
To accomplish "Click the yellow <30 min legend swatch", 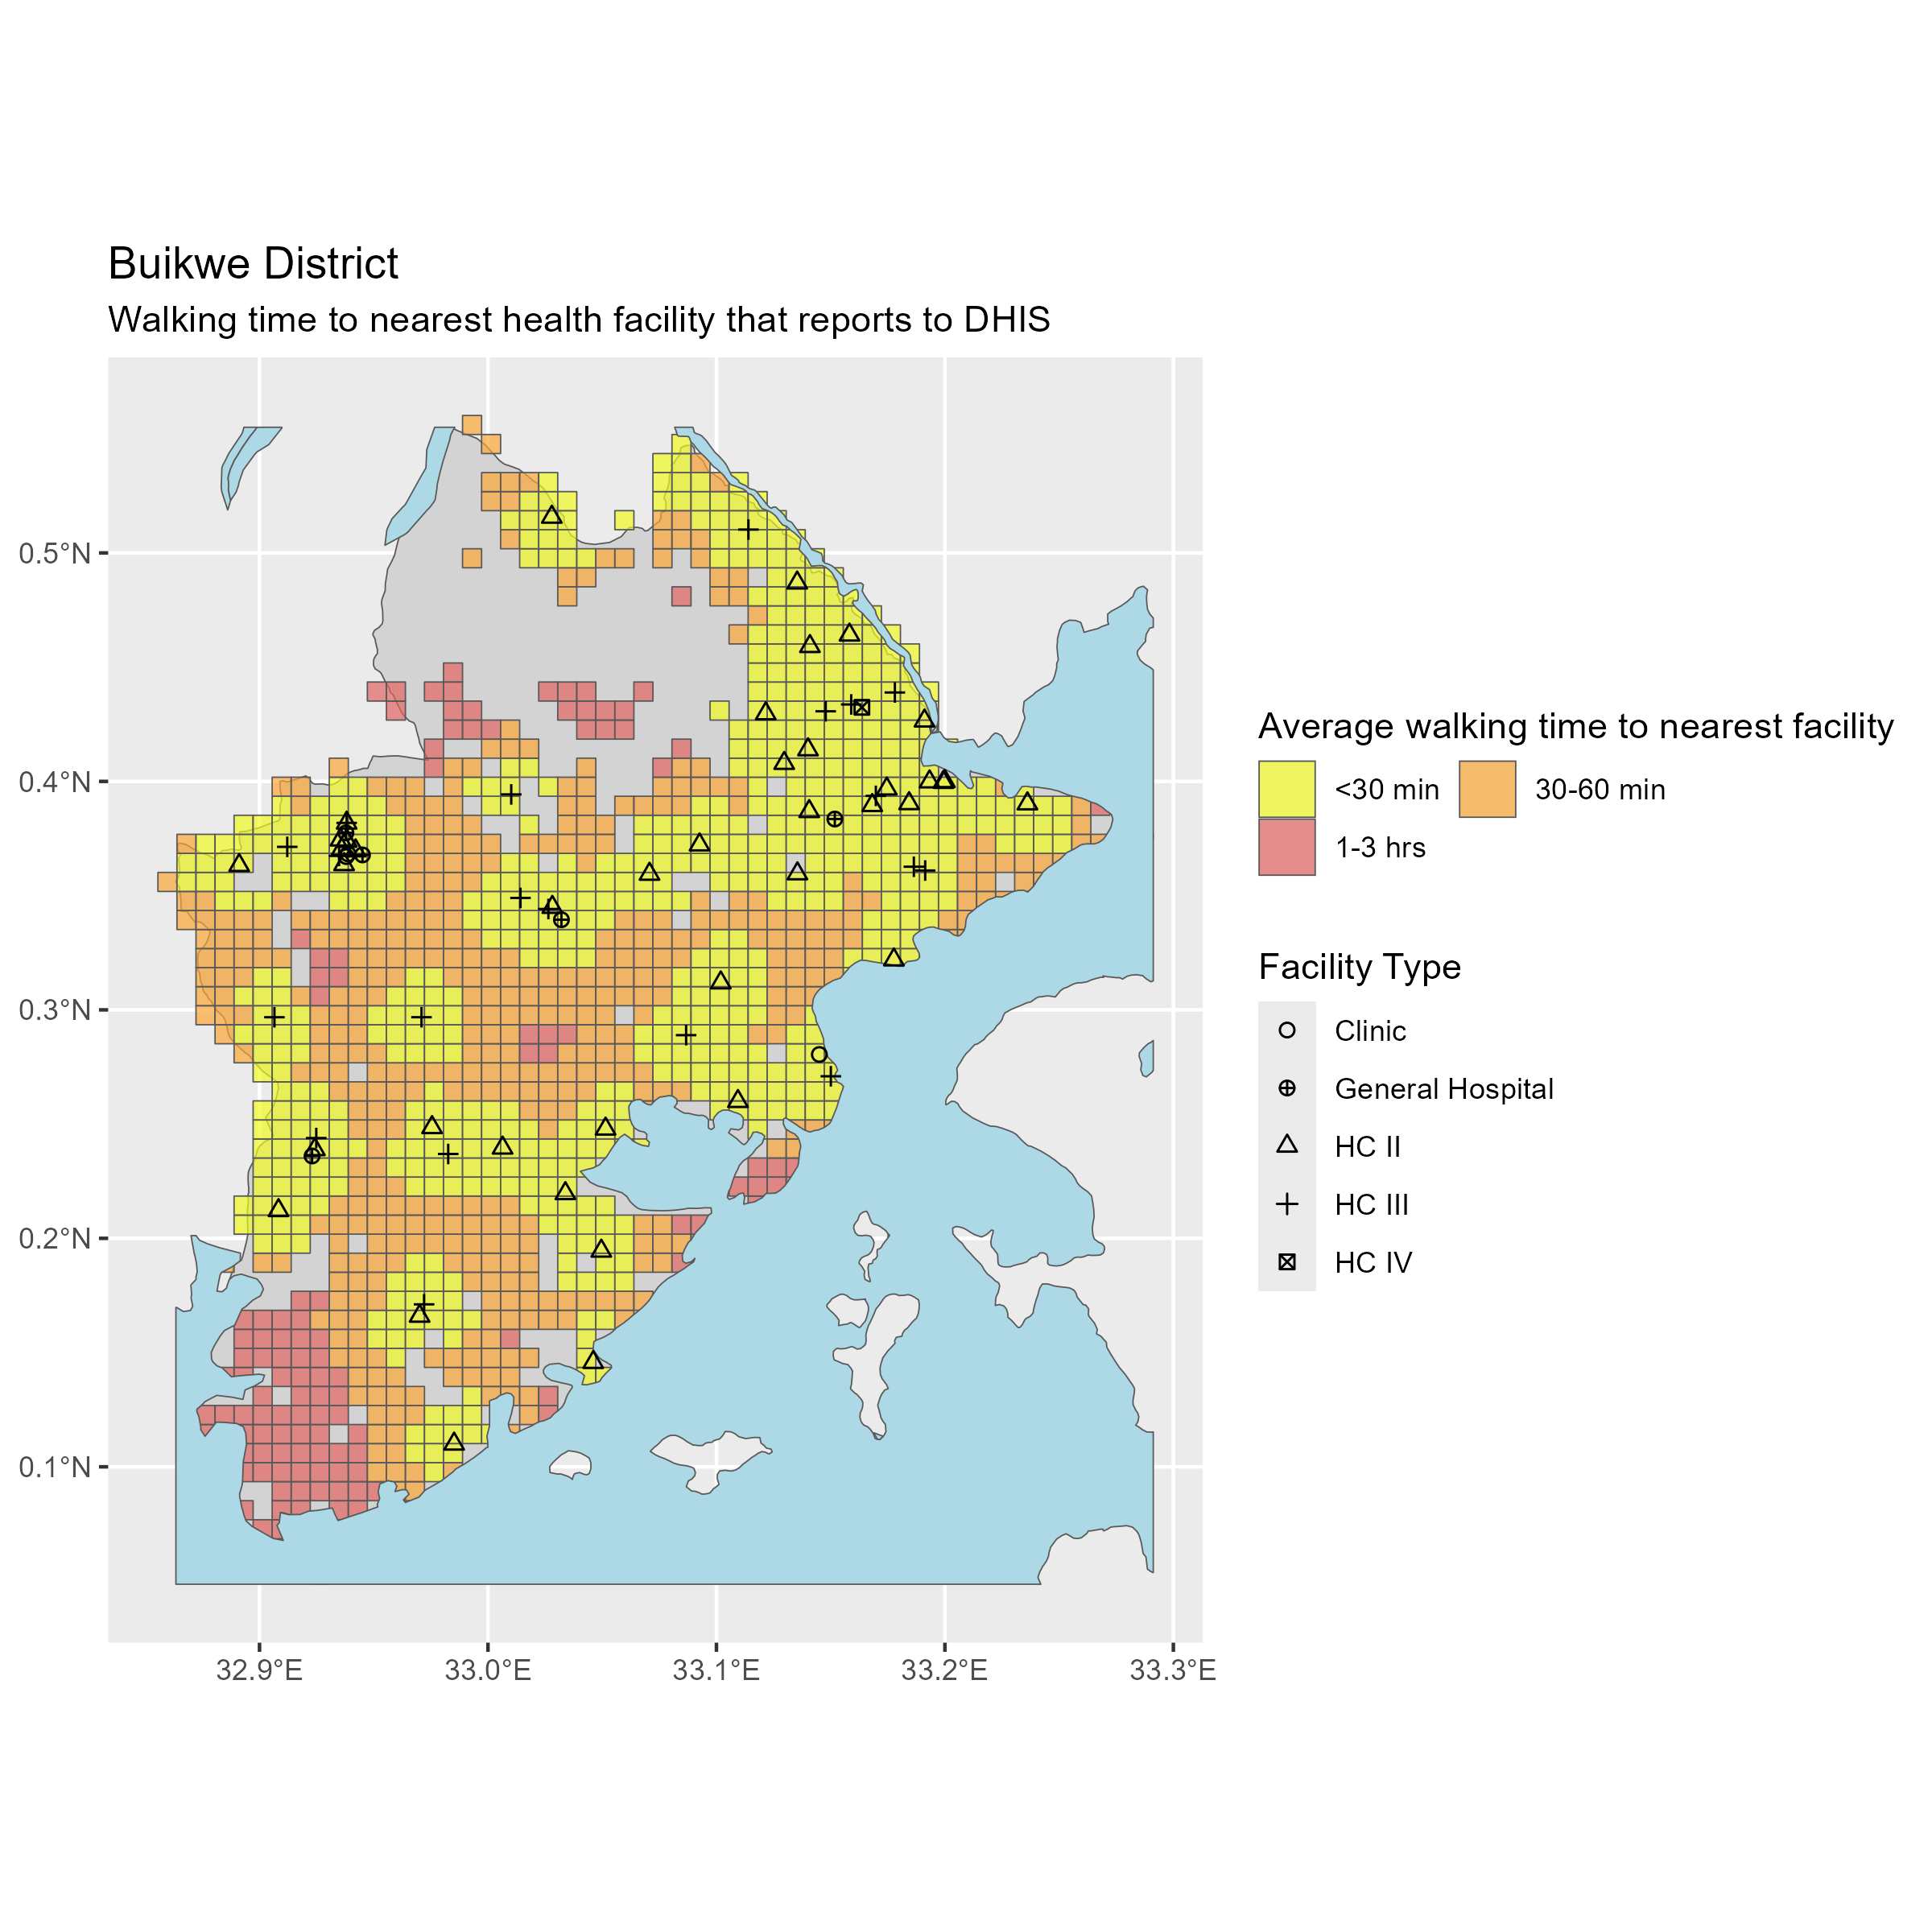I will 1286,789.
